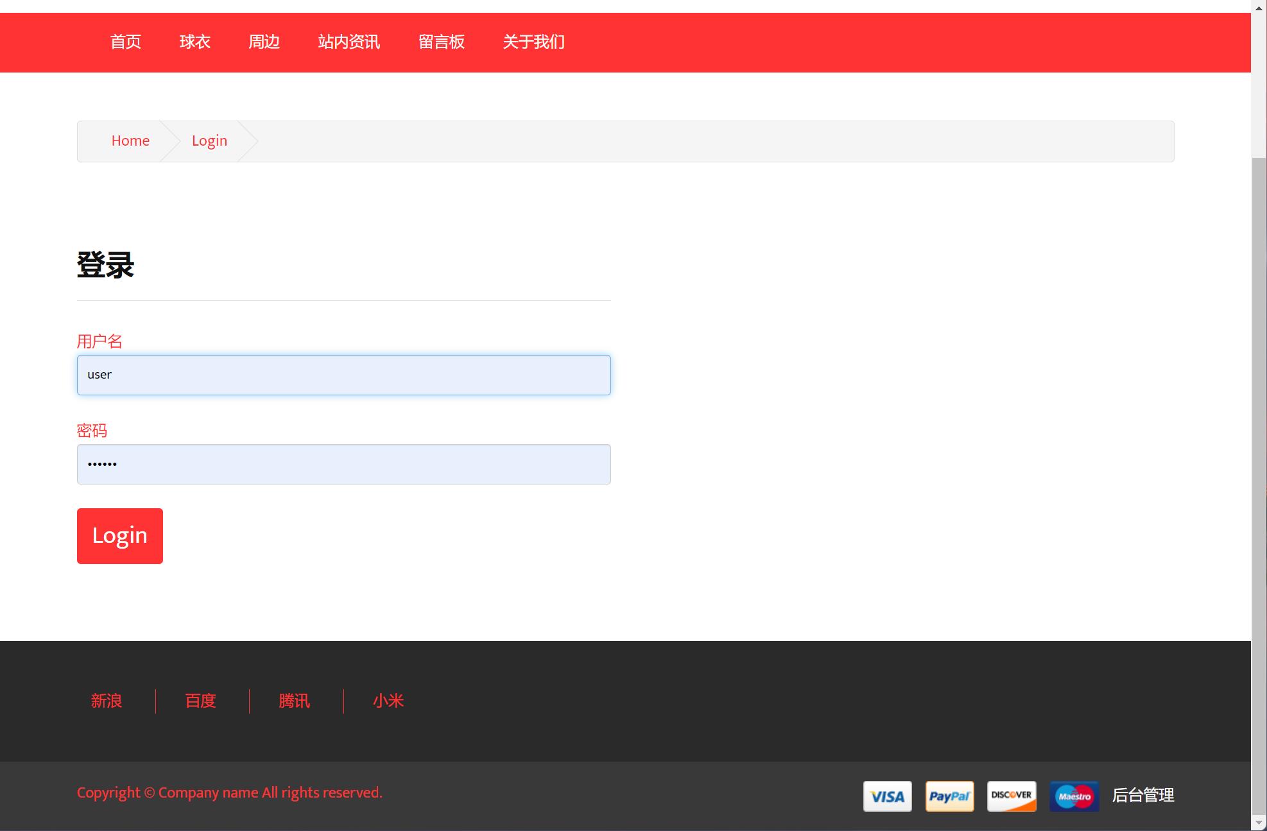The width and height of the screenshot is (1267, 831).
Task: Open the 球衣 navigation item
Action: pos(194,42)
